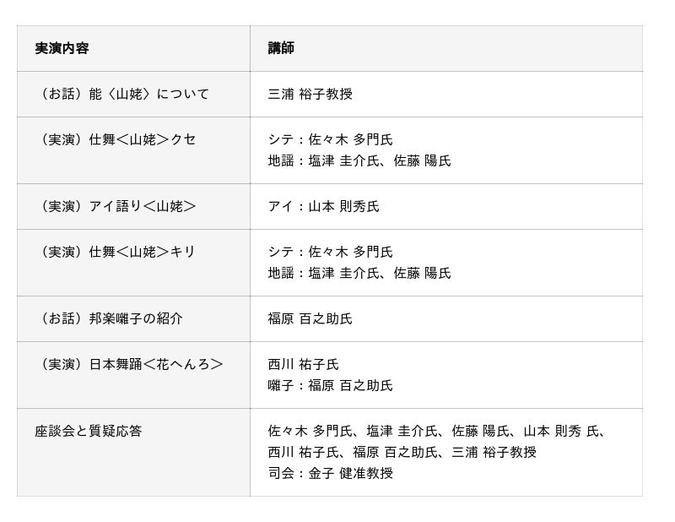This screenshot has height=522, width=675.
Task: Click the 地謡 line in the クセ row
Action: coord(359,160)
